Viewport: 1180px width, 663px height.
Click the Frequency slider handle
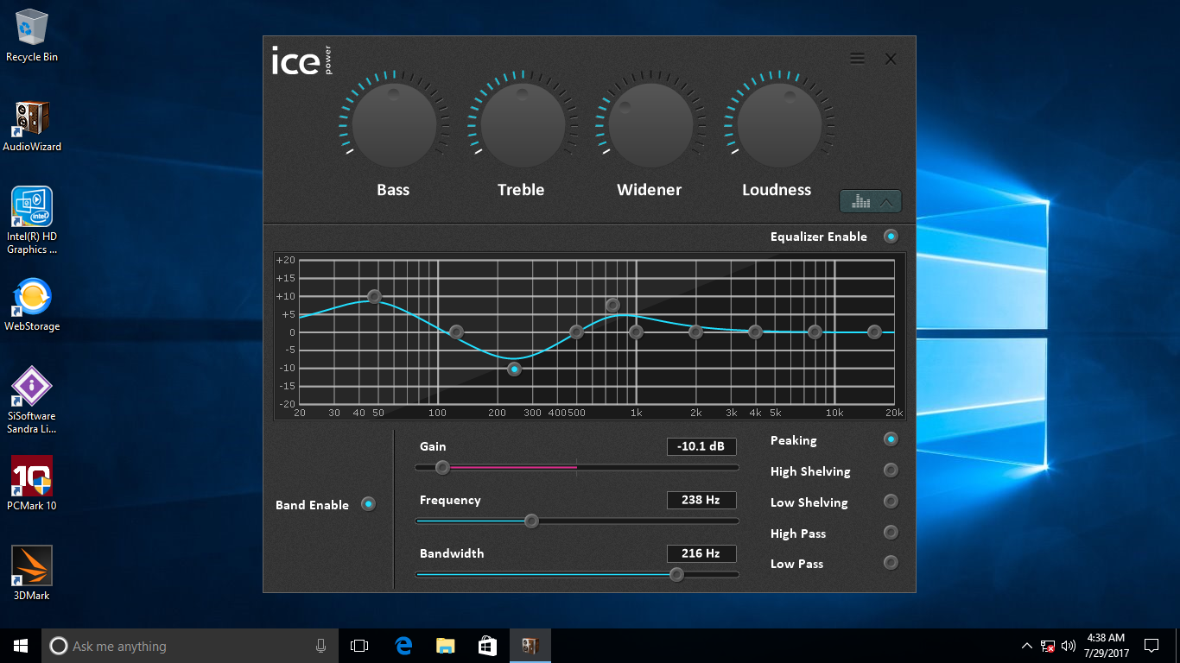[531, 521]
